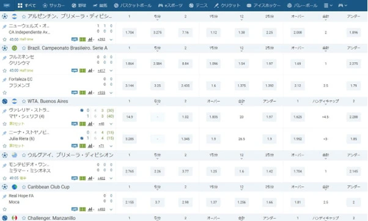Switch to the テニス tab

pyautogui.click(x=198, y=5)
